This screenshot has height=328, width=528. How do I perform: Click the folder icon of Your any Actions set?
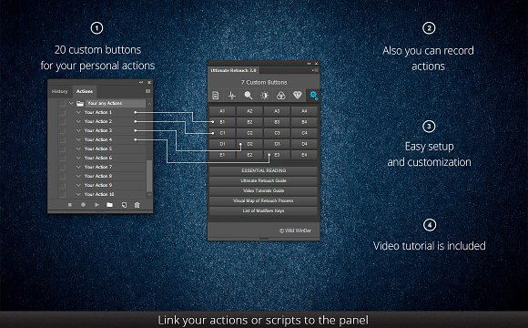80,103
